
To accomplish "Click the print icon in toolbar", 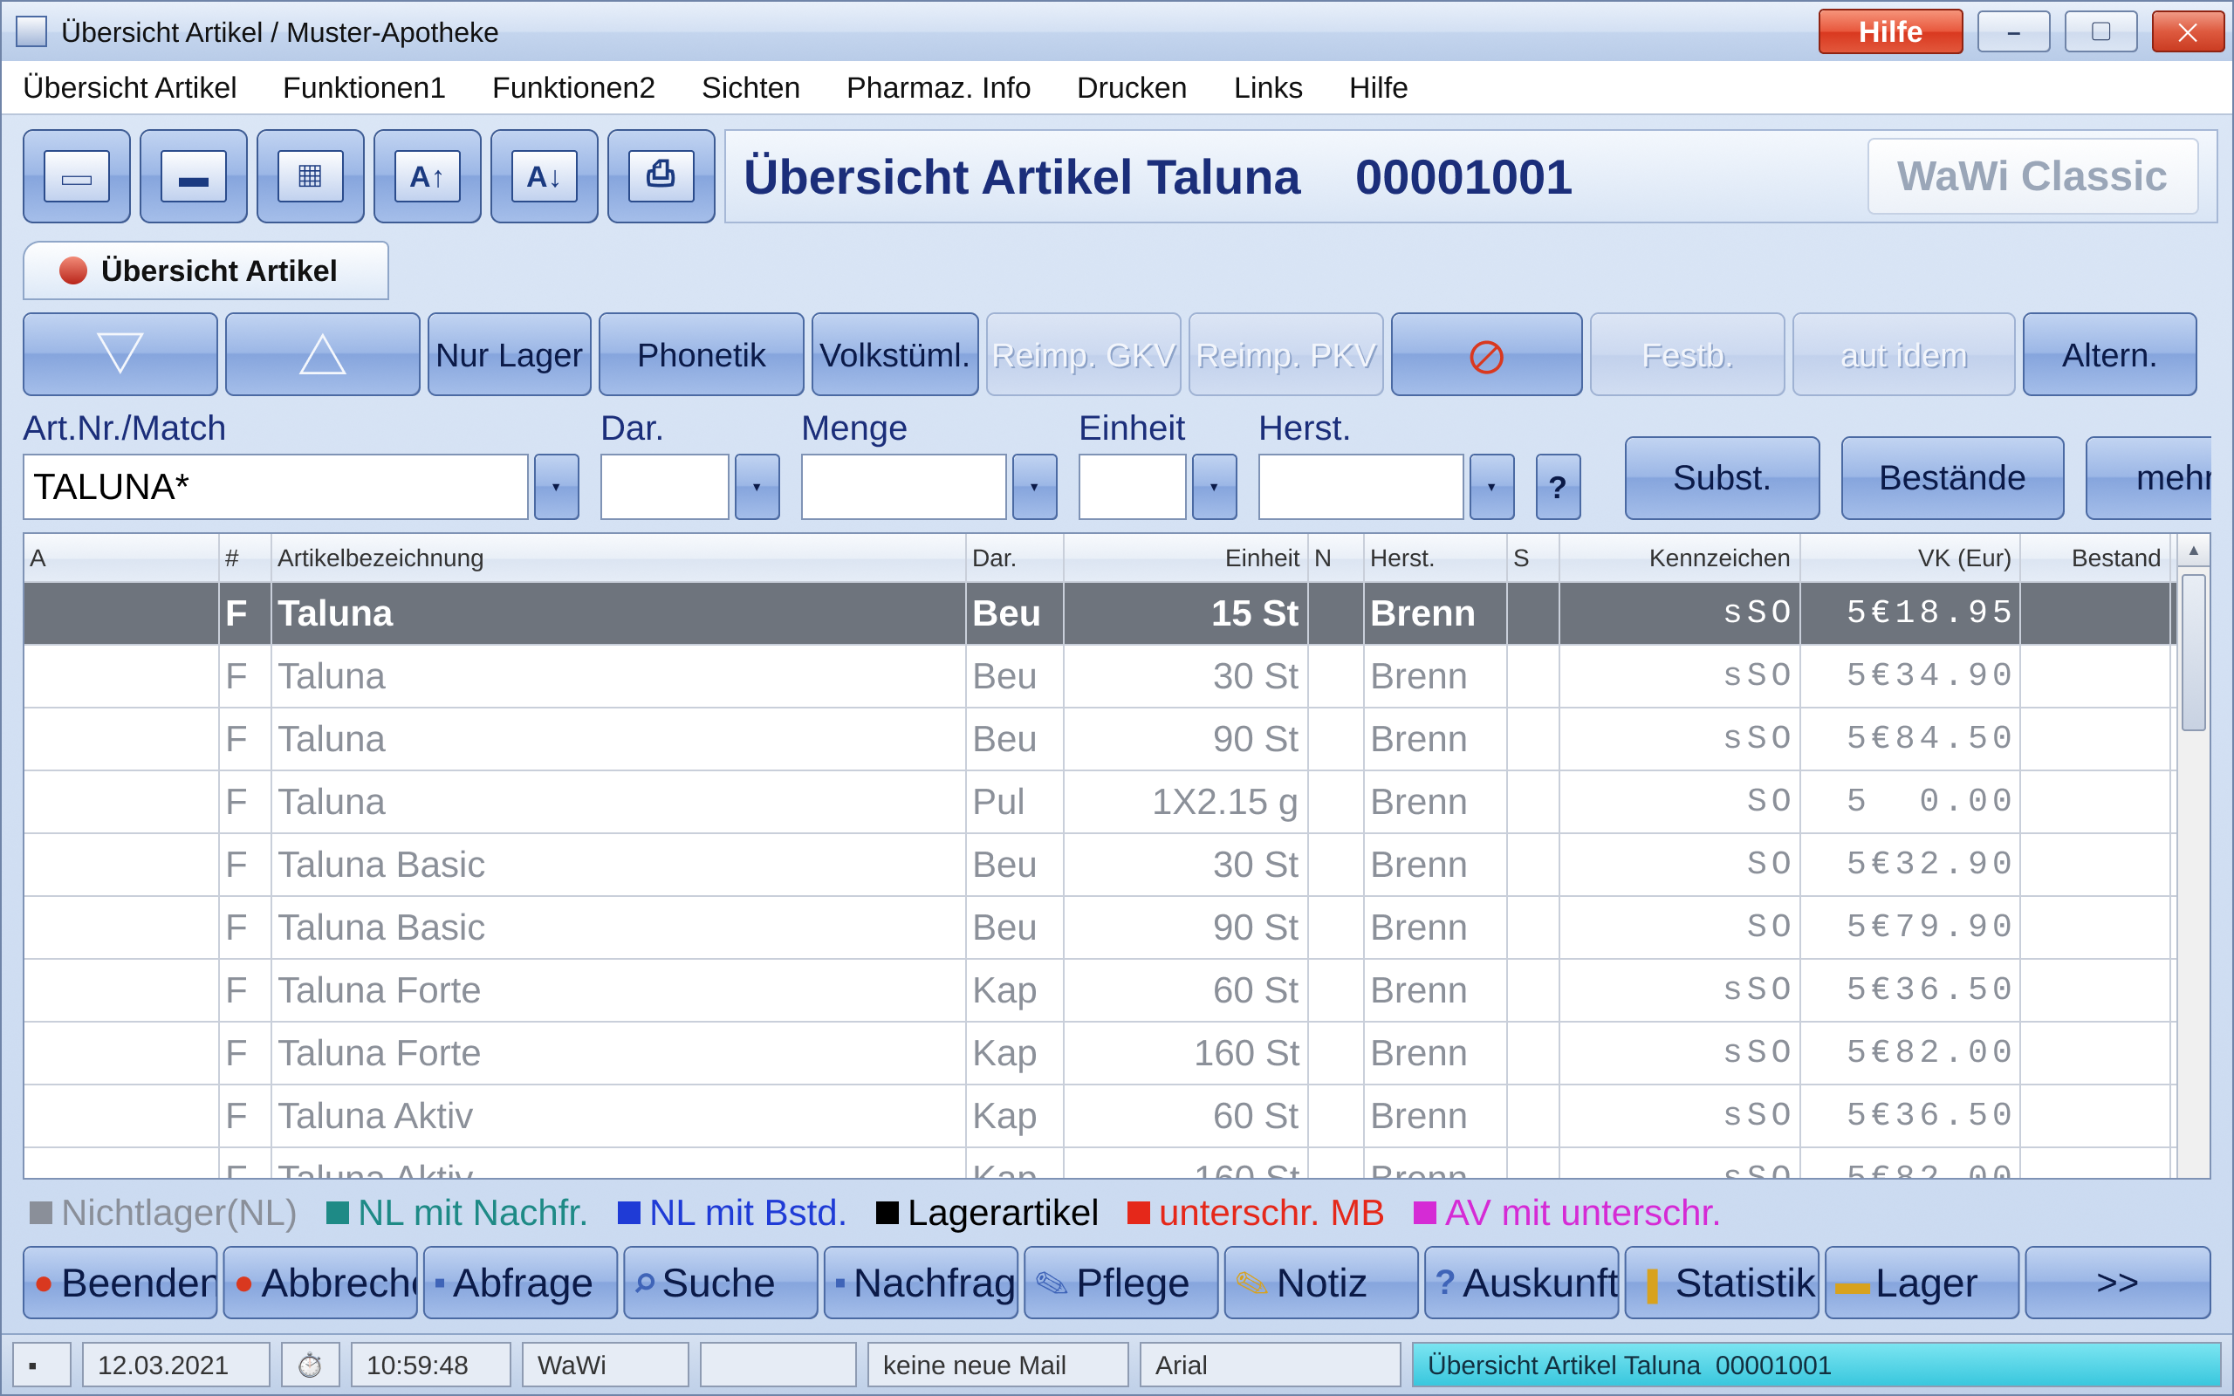I will click(661, 176).
